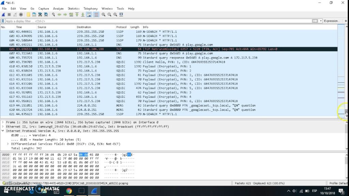Select the 'Total Length: 342' detail line

pyautogui.click(x=26, y=148)
